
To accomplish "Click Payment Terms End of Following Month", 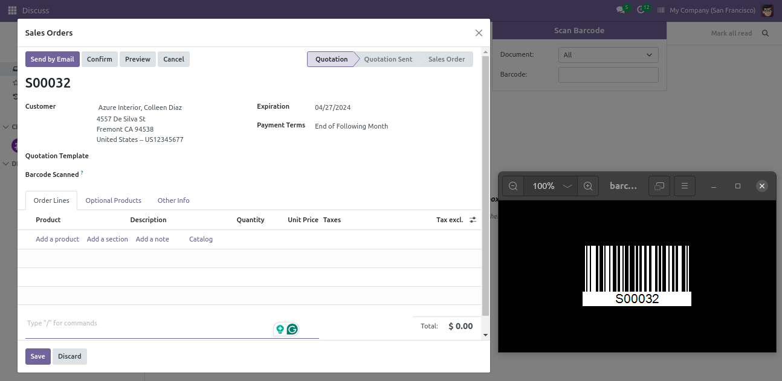I will click(352, 126).
